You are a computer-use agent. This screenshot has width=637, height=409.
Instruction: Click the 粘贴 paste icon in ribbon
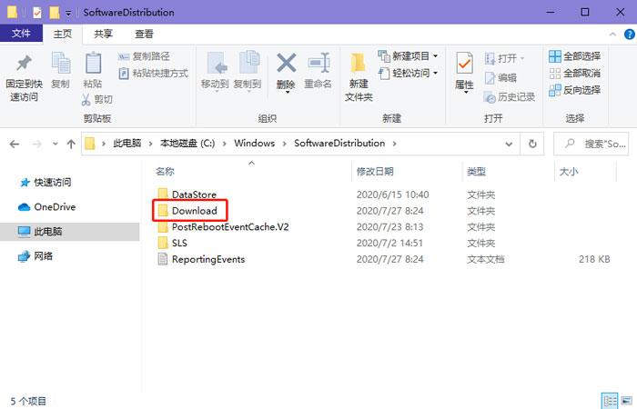point(93,65)
